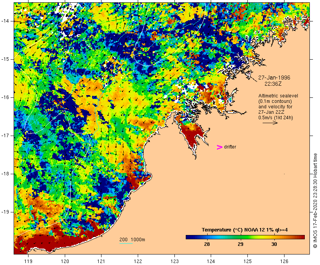
Task: Click the '27-Jan 22Z' caption line
Action: [271, 112]
